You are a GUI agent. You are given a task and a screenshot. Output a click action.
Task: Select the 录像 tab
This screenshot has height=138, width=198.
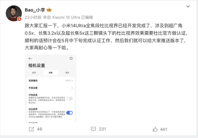click(x=51, y=73)
